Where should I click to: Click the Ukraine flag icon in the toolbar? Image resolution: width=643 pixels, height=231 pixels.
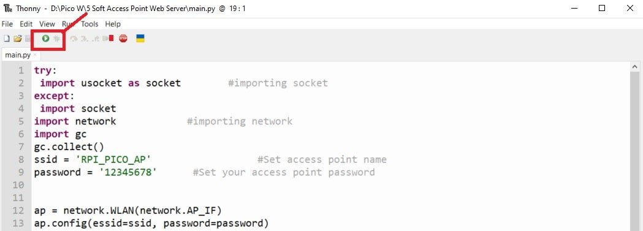140,38
